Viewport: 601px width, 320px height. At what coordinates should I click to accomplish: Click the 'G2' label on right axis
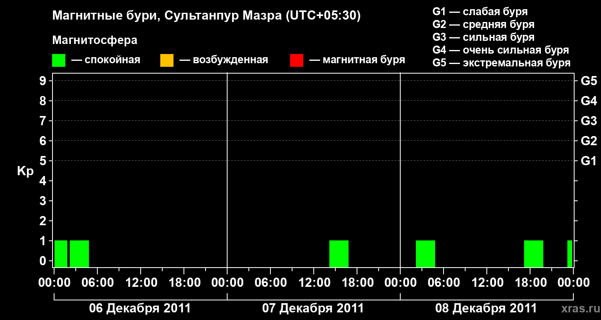click(x=589, y=141)
